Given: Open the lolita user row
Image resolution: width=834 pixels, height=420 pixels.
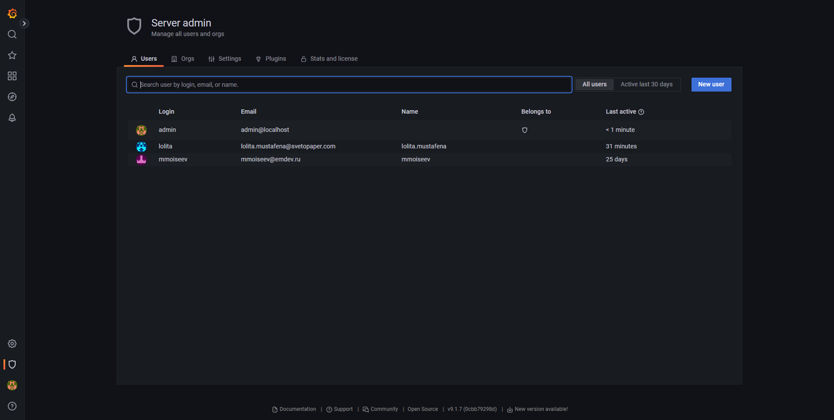Looking at the screenshot, I should (166, 146).
